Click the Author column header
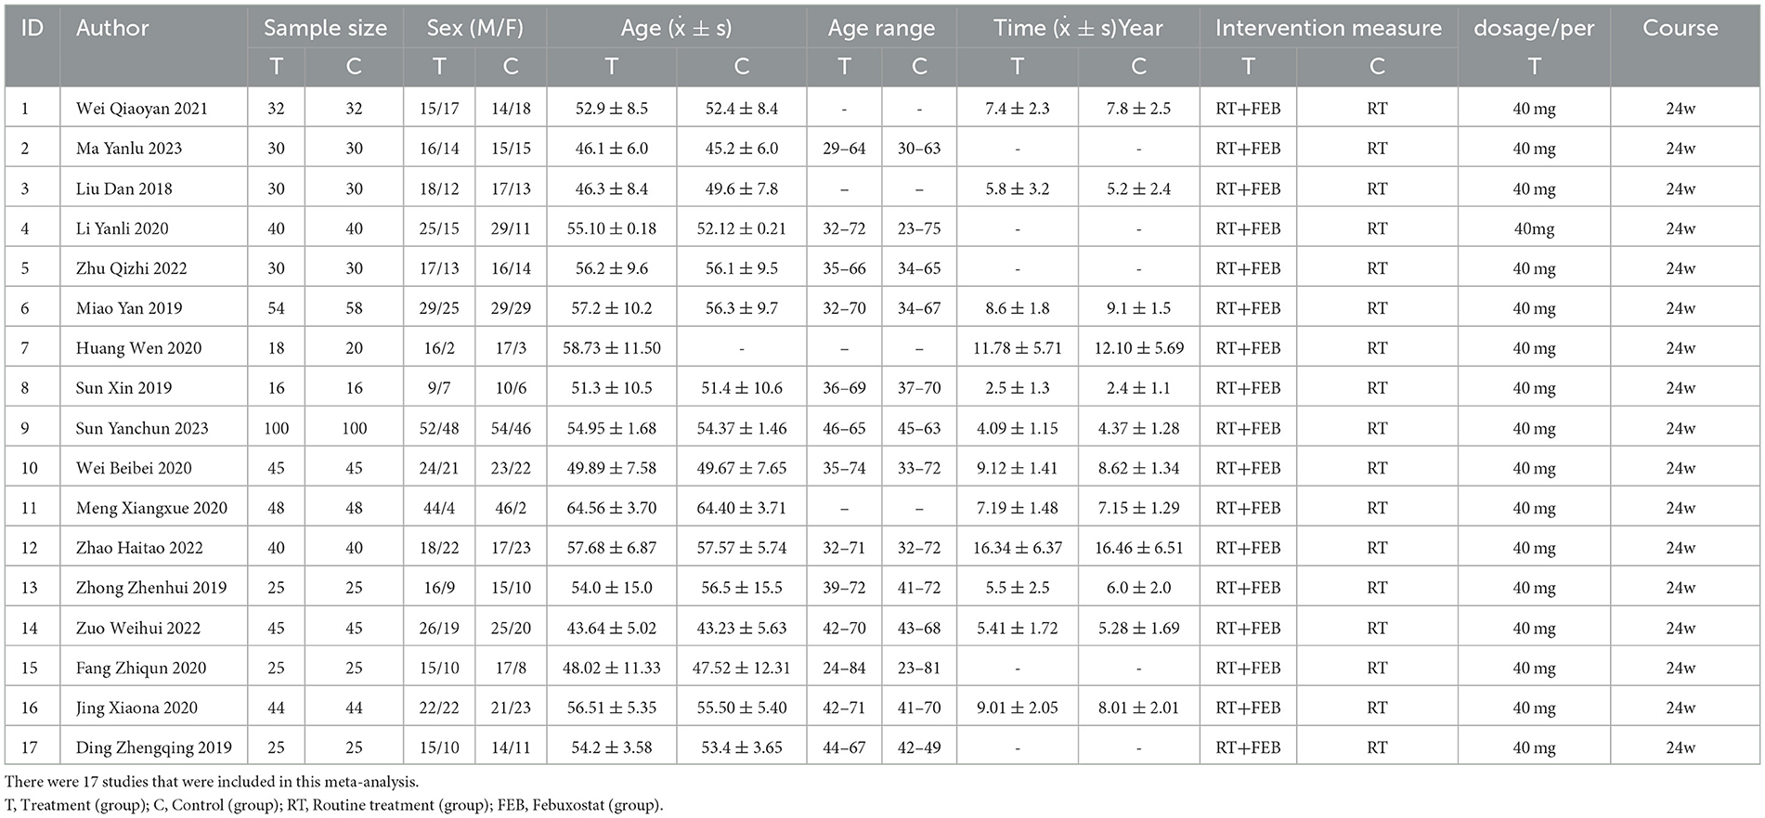This screenshot has height=818, width=1765. tap(112, 29)
